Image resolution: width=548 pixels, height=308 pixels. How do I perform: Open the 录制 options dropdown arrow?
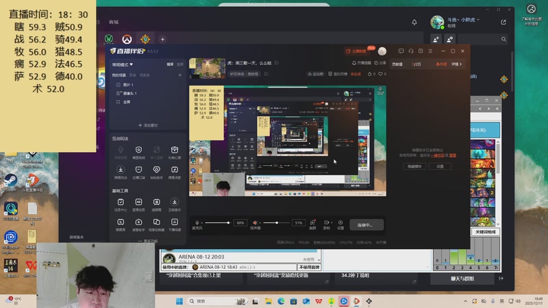tap(331, 223)
